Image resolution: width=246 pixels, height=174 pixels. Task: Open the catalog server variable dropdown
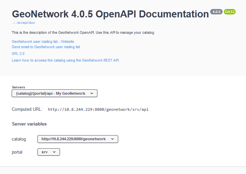[x=78, y=139]
